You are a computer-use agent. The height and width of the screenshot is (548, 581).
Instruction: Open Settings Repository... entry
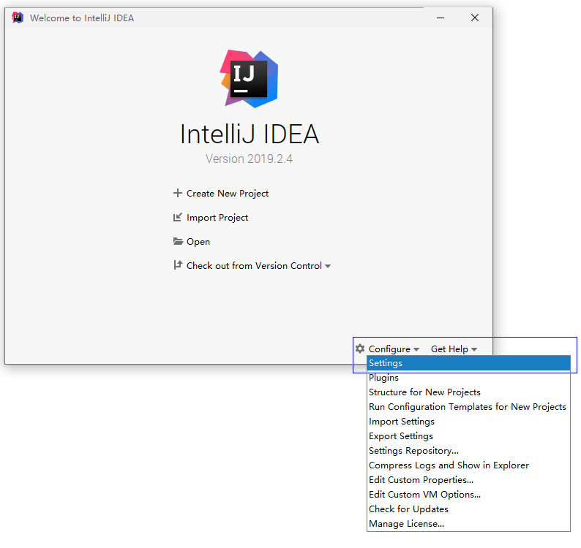pos(468,451)
